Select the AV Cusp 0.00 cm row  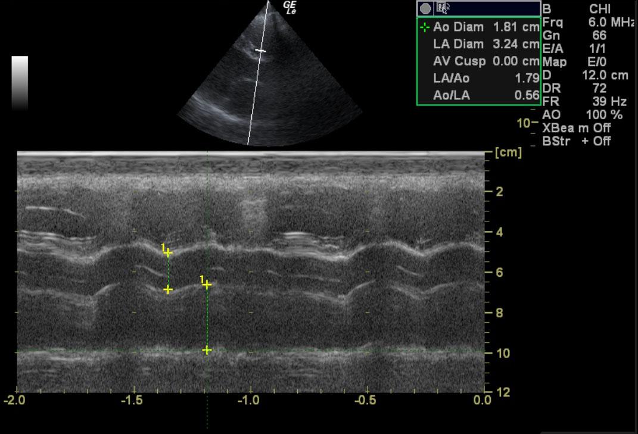(485, 61)
